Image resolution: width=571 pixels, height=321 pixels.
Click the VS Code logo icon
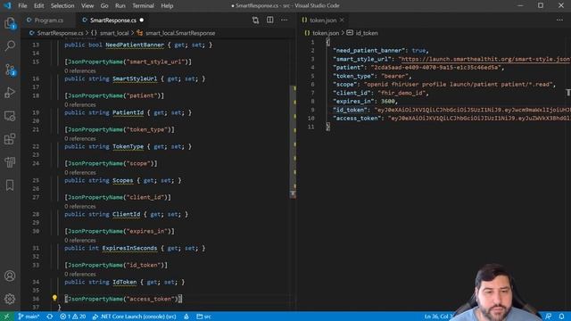[7, 5]
